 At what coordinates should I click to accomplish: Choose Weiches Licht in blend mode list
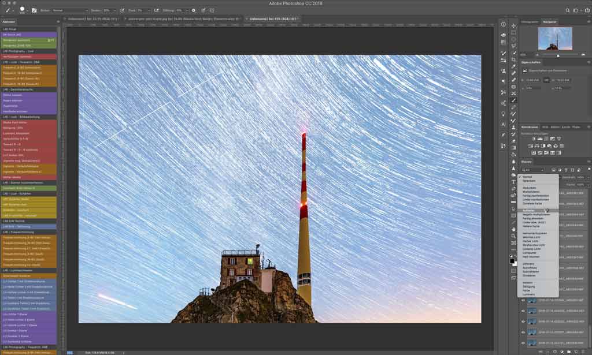[x=531, y=237]
